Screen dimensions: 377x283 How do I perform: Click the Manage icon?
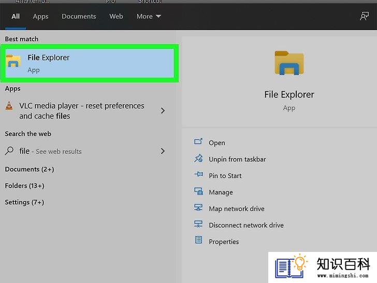(198, 191)
